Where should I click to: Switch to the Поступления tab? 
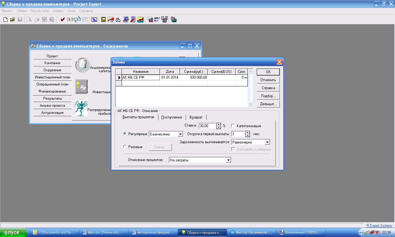[172, 117]
